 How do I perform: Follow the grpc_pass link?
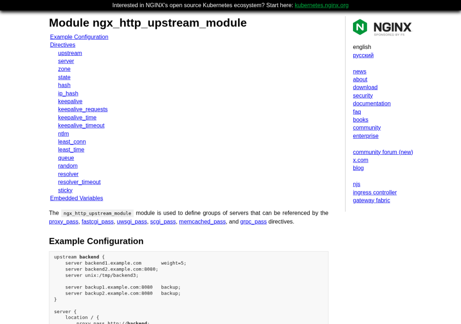pyautogui.click(x=253, y=221)
